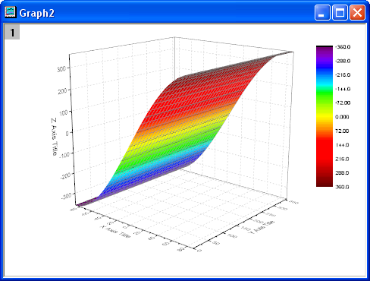Click the legend value 360.0
The height and width of the screenshot is (281, 370).
click(x=342, y=187)
